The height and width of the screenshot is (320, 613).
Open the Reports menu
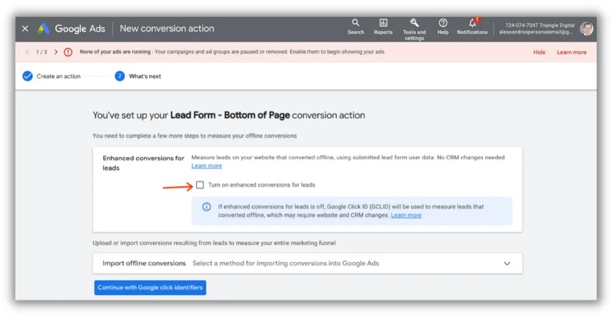click(x=383, y=27)
